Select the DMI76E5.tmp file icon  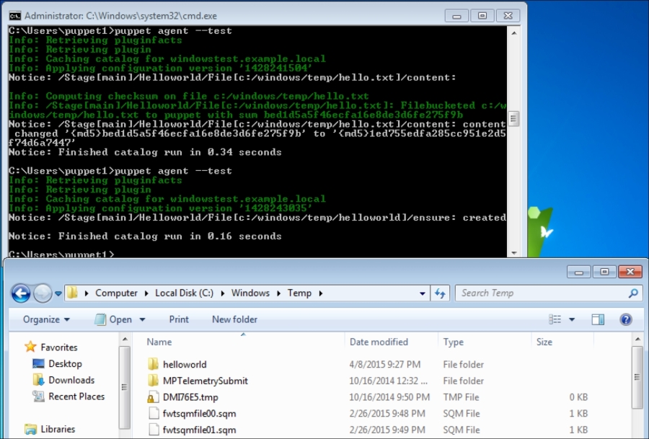point(152,397)
